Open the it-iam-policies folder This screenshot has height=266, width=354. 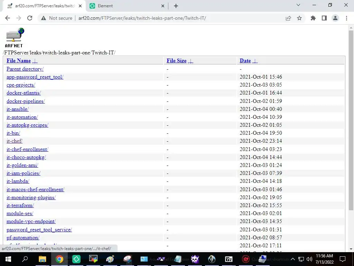coord(24,173)
